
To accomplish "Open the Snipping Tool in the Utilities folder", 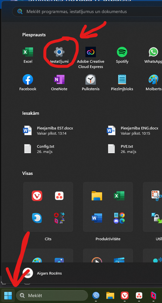I will coord(156,196).
